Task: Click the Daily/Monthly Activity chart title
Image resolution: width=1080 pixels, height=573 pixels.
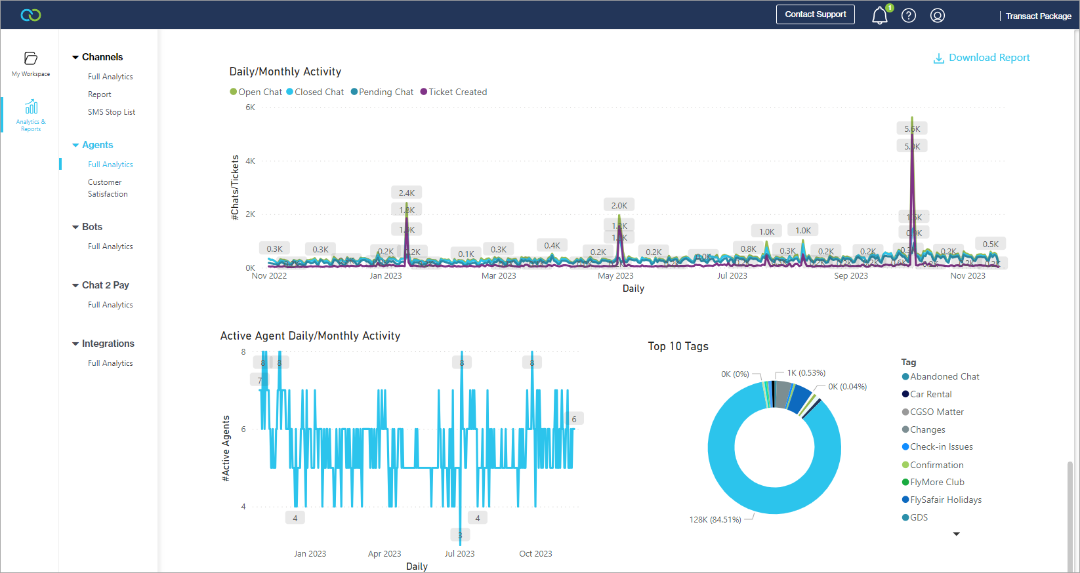Action: 285,71
